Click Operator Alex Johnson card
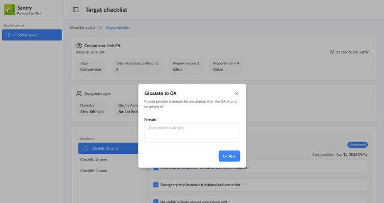Image resolution: width=384 pixels, height=203 pixels. 92,108
